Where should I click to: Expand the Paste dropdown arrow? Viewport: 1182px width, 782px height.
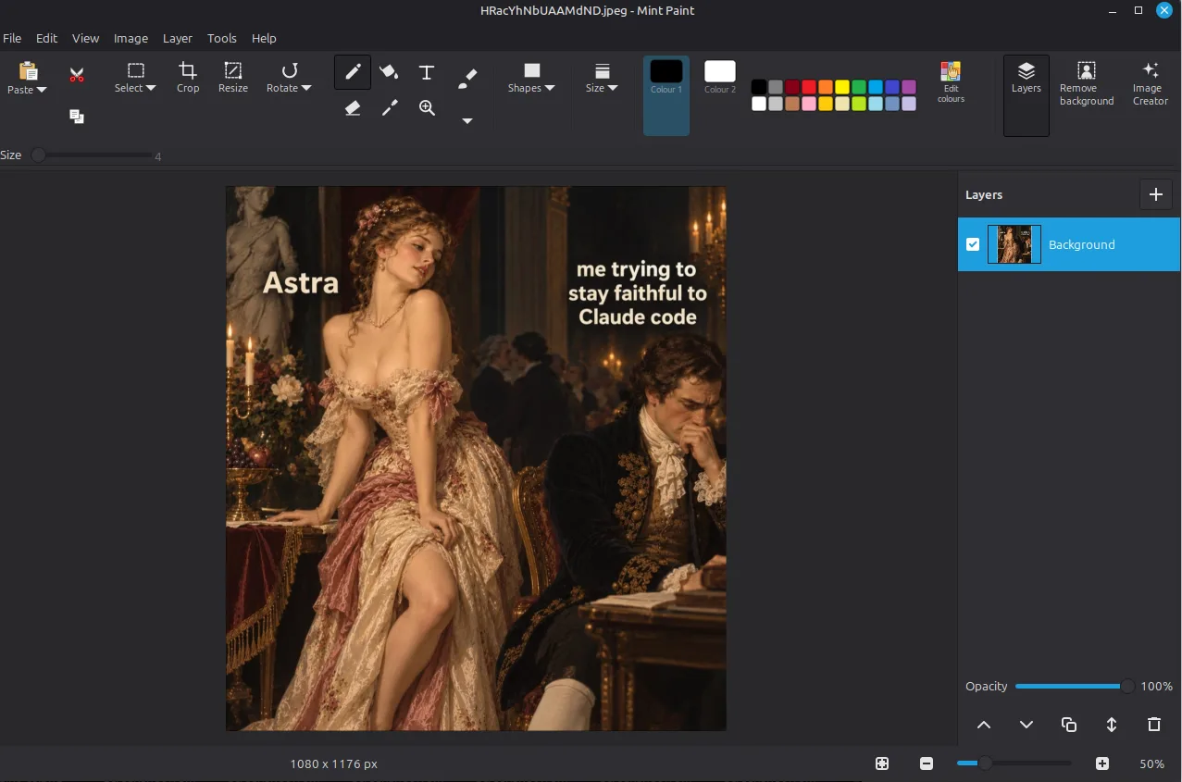42,90
